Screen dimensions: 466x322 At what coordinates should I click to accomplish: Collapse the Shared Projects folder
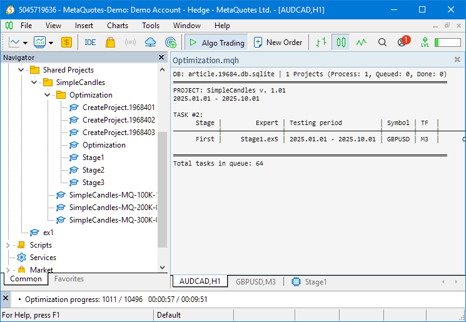pos(21,70)
